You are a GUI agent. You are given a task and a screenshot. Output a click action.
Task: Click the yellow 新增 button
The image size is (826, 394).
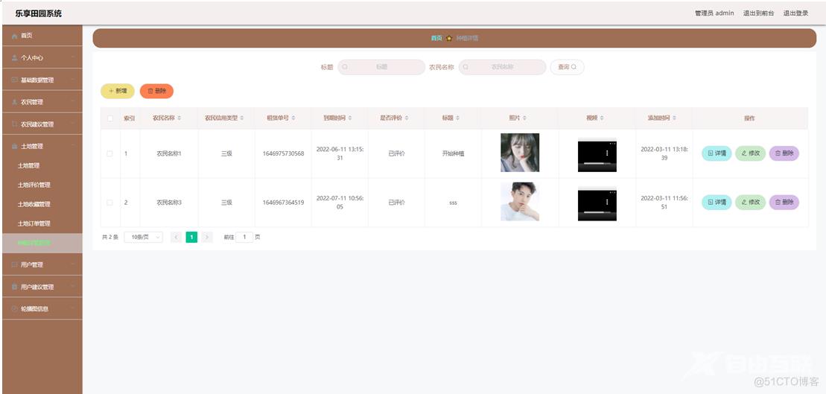click(118, 91)
